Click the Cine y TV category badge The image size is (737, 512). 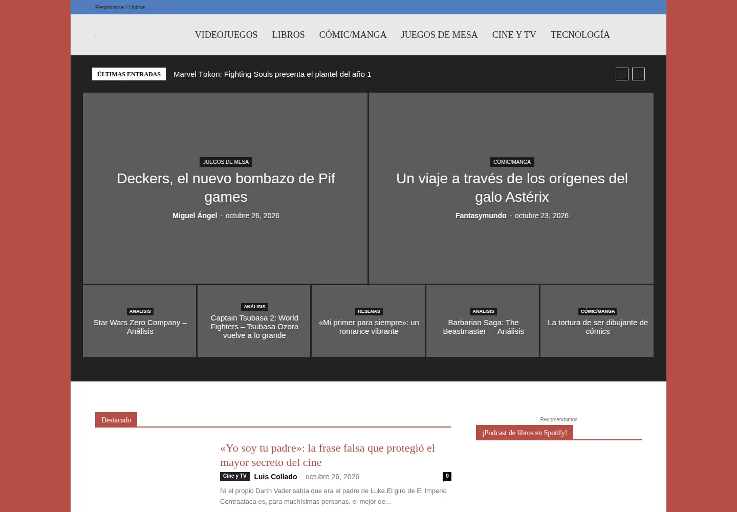pyautogui.click(x=235, y=476)
